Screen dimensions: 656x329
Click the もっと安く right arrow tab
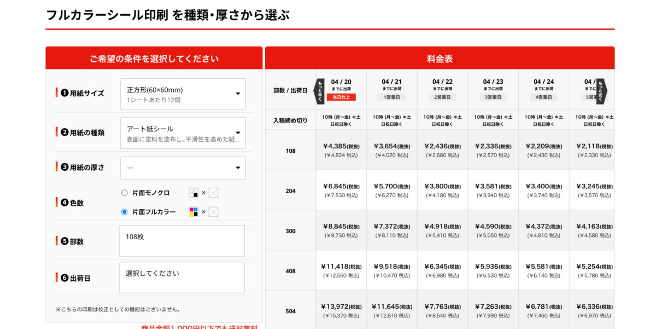coord(602,90)
